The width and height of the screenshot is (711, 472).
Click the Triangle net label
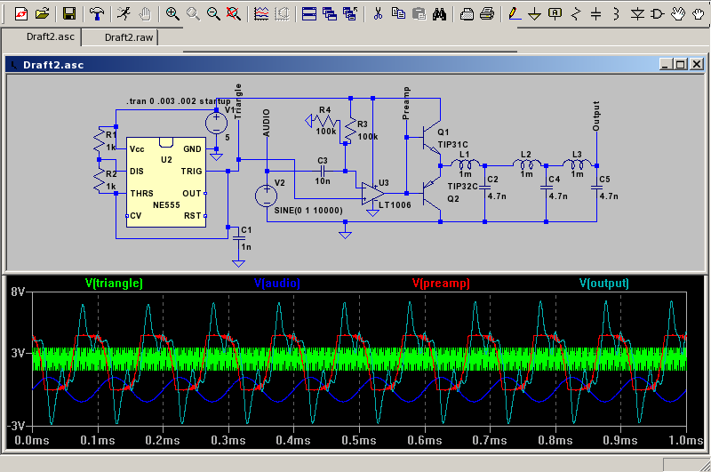coord(237,101)
